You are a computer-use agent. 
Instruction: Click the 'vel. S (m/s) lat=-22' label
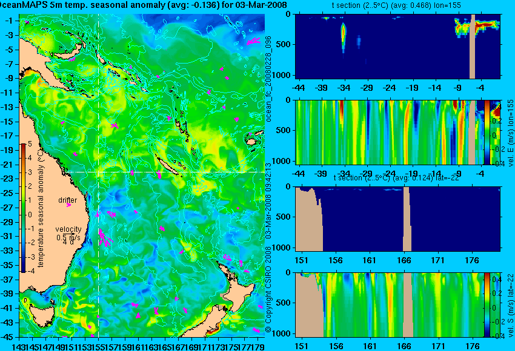coord(511,305)
